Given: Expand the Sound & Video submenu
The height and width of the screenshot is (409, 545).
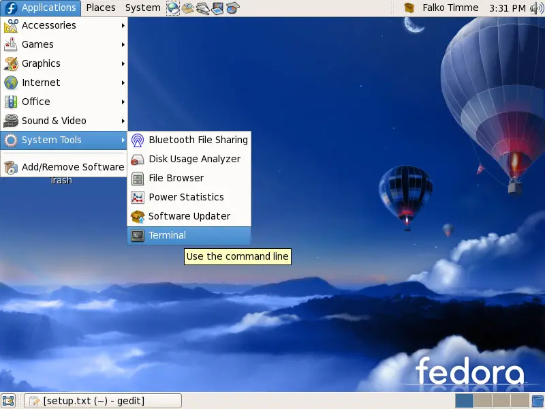Looking at the screenshot, I should (64, 121).
